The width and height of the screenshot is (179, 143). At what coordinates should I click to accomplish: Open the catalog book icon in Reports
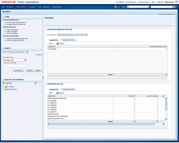pos(7,83)
